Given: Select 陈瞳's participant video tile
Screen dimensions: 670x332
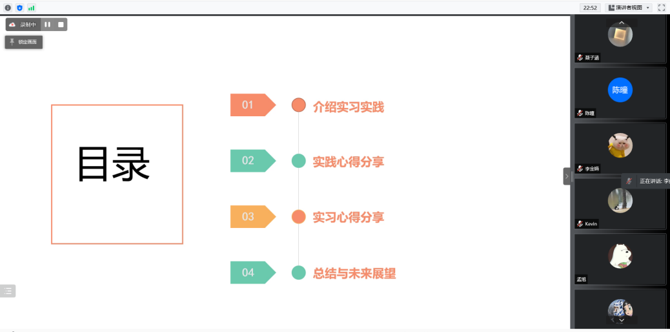Looking at the screenshot, I should [x=620, y=92].
